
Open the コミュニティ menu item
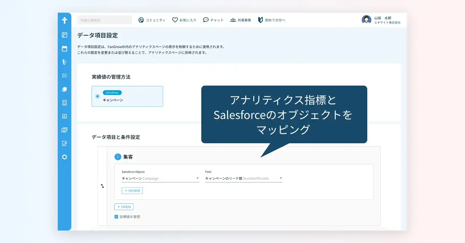coord(152,20)
